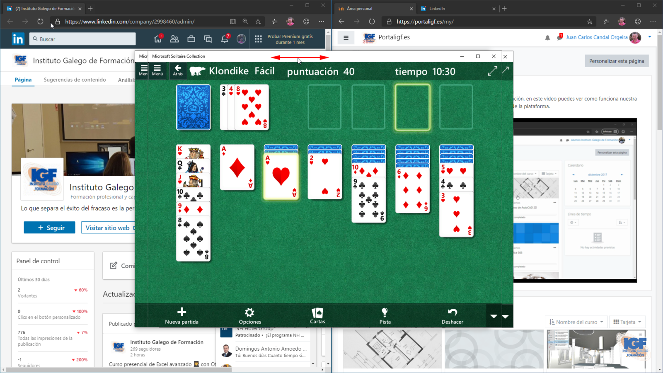This screenshot has width=663, height=373.
Task: Expand Solitaire to full screen
Action: [492, 71]
